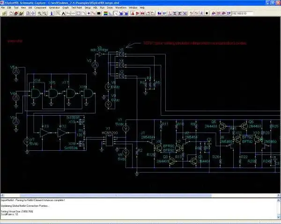Select the zoom in magnifier icon
281x224 pixels.
pos(39,14)
